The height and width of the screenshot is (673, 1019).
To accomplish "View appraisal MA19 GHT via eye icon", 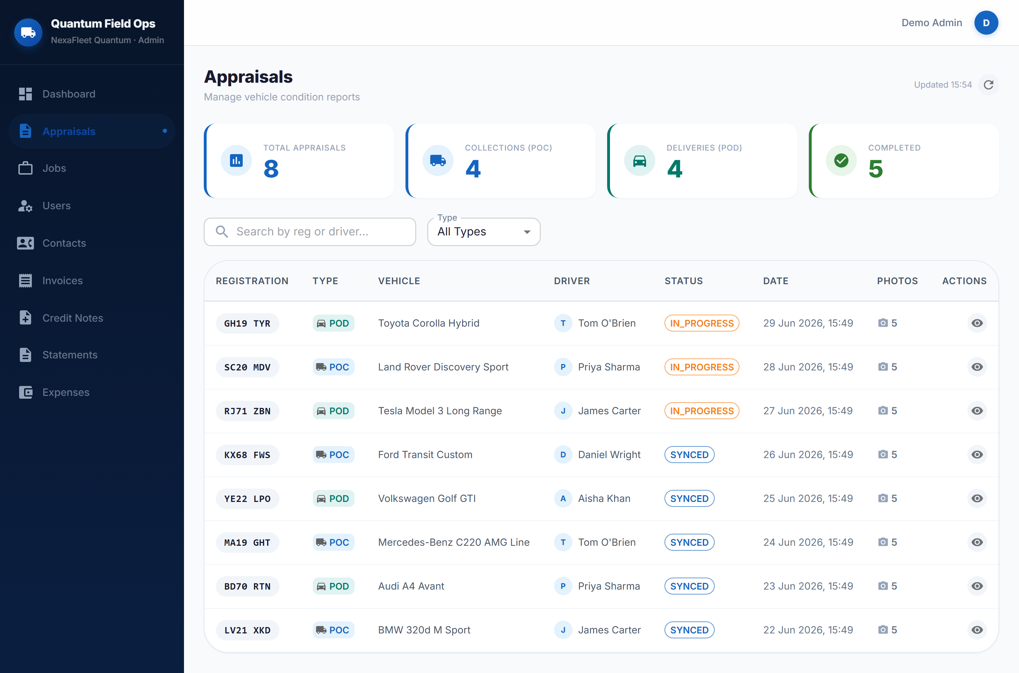I will 977,542.
